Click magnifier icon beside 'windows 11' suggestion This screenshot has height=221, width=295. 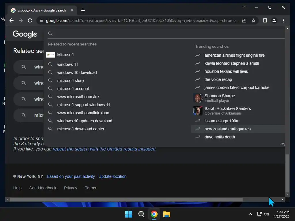coord(50,64)
